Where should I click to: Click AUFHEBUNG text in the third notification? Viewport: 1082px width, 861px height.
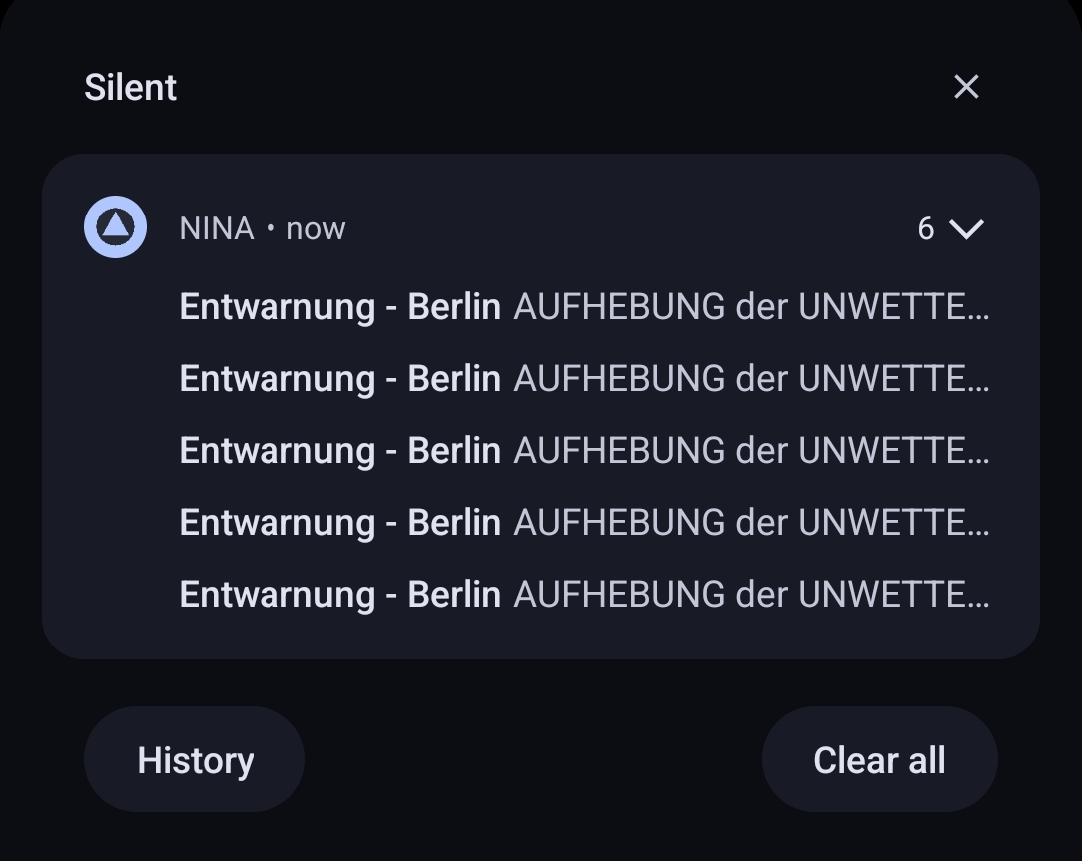click(x=619, y=451)
